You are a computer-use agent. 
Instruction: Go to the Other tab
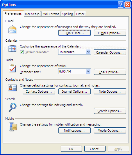click(x=81, y=14)
